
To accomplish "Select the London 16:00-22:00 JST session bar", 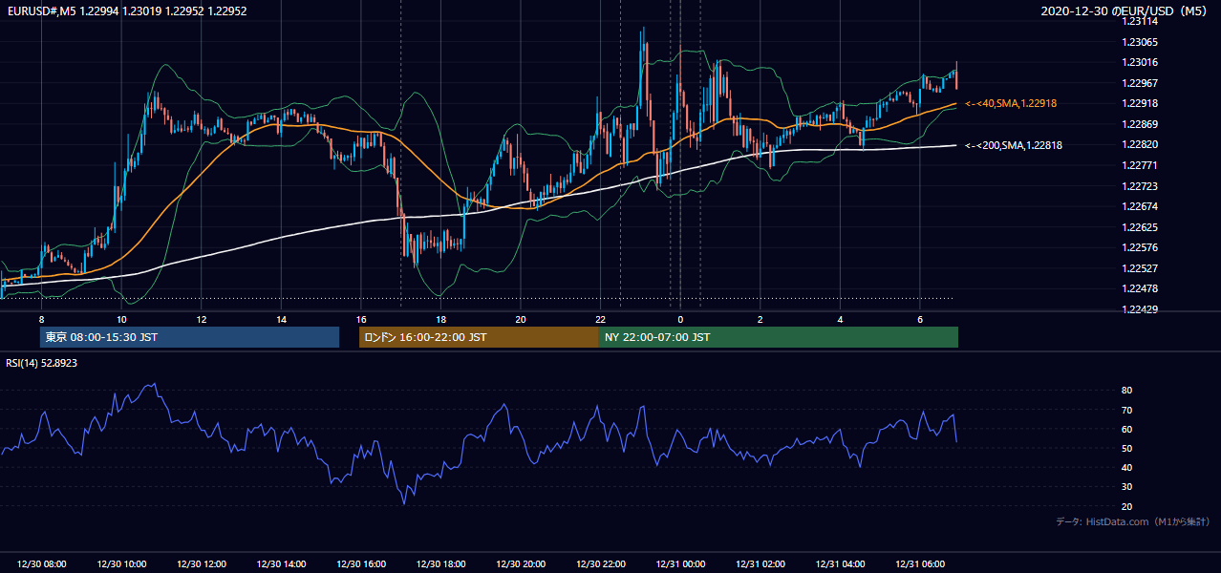I will 479,337.
